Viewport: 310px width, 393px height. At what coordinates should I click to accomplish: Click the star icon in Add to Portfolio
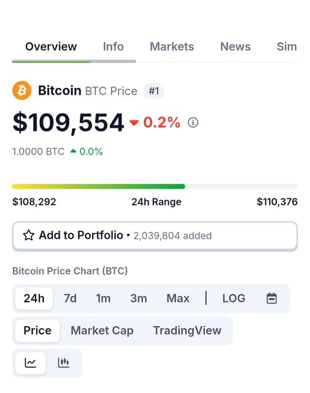click(x=29, y=235)
